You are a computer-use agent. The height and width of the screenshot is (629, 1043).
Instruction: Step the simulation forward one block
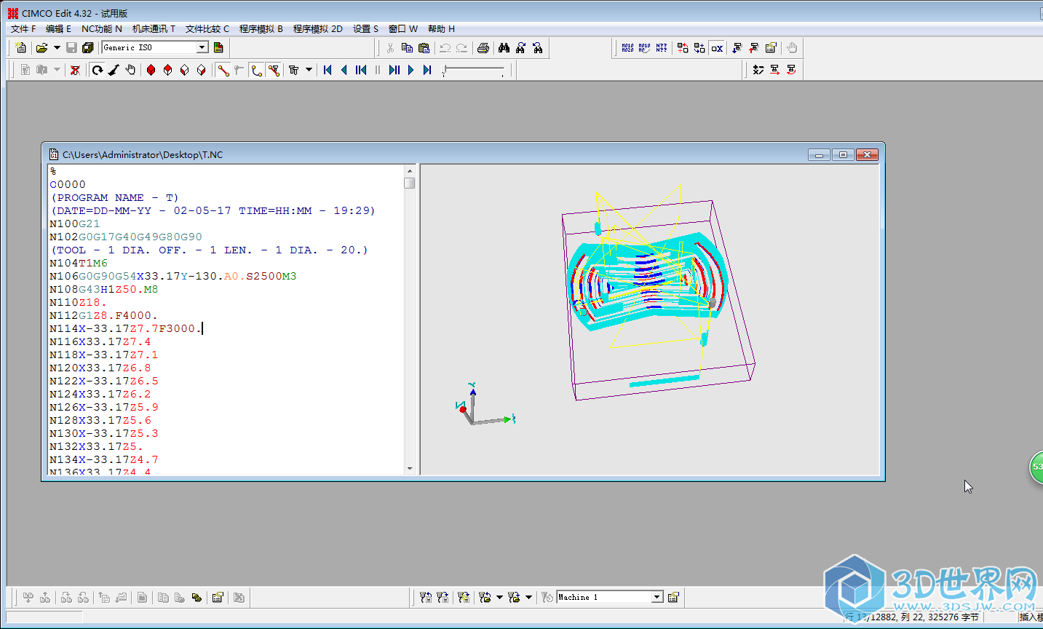point(394,70)
